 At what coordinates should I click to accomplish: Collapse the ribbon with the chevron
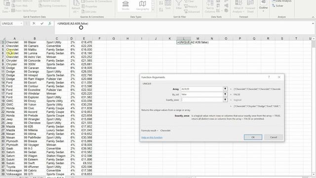click(313, 17)
